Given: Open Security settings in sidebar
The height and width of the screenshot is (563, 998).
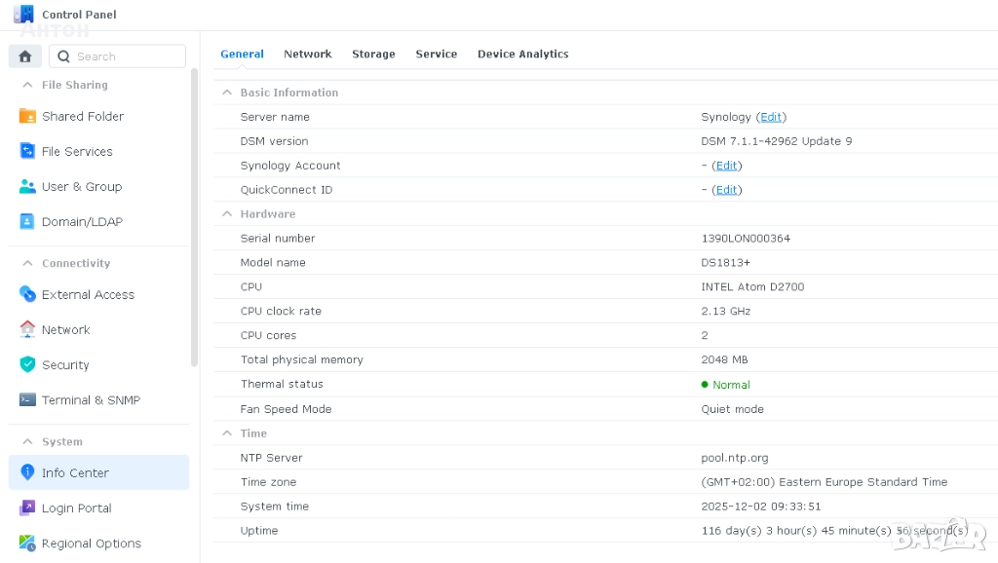Looking at the screenshot, I should coord(65,364).
